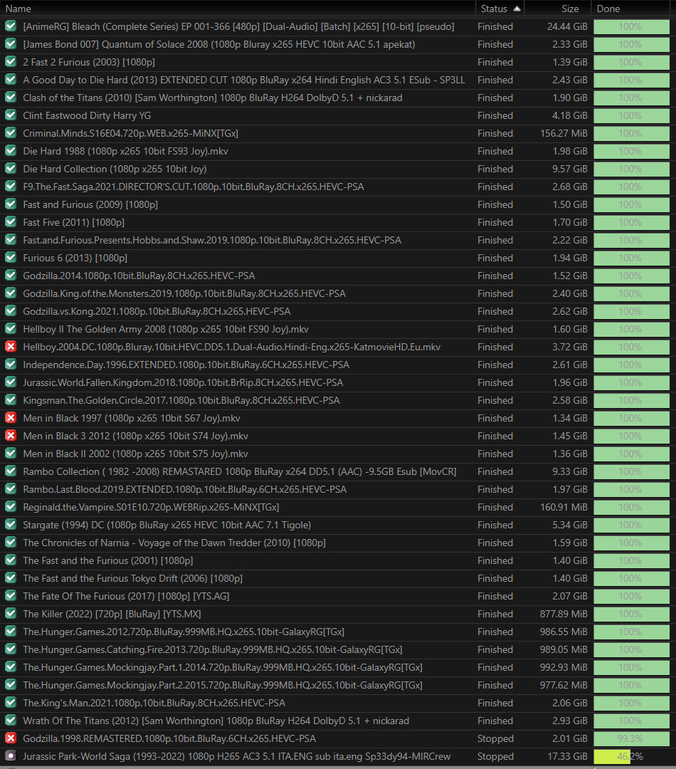Viewport: 676px width, 769px height.
Task: Click the 100% progress bar for Bleach Complete Series
Action: 631,26
